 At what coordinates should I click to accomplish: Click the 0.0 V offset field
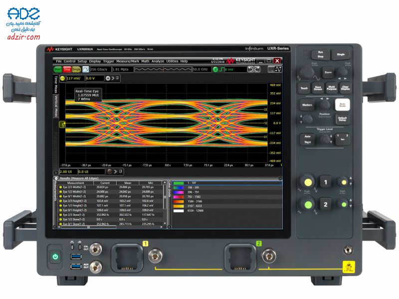(x=95, y=78)
